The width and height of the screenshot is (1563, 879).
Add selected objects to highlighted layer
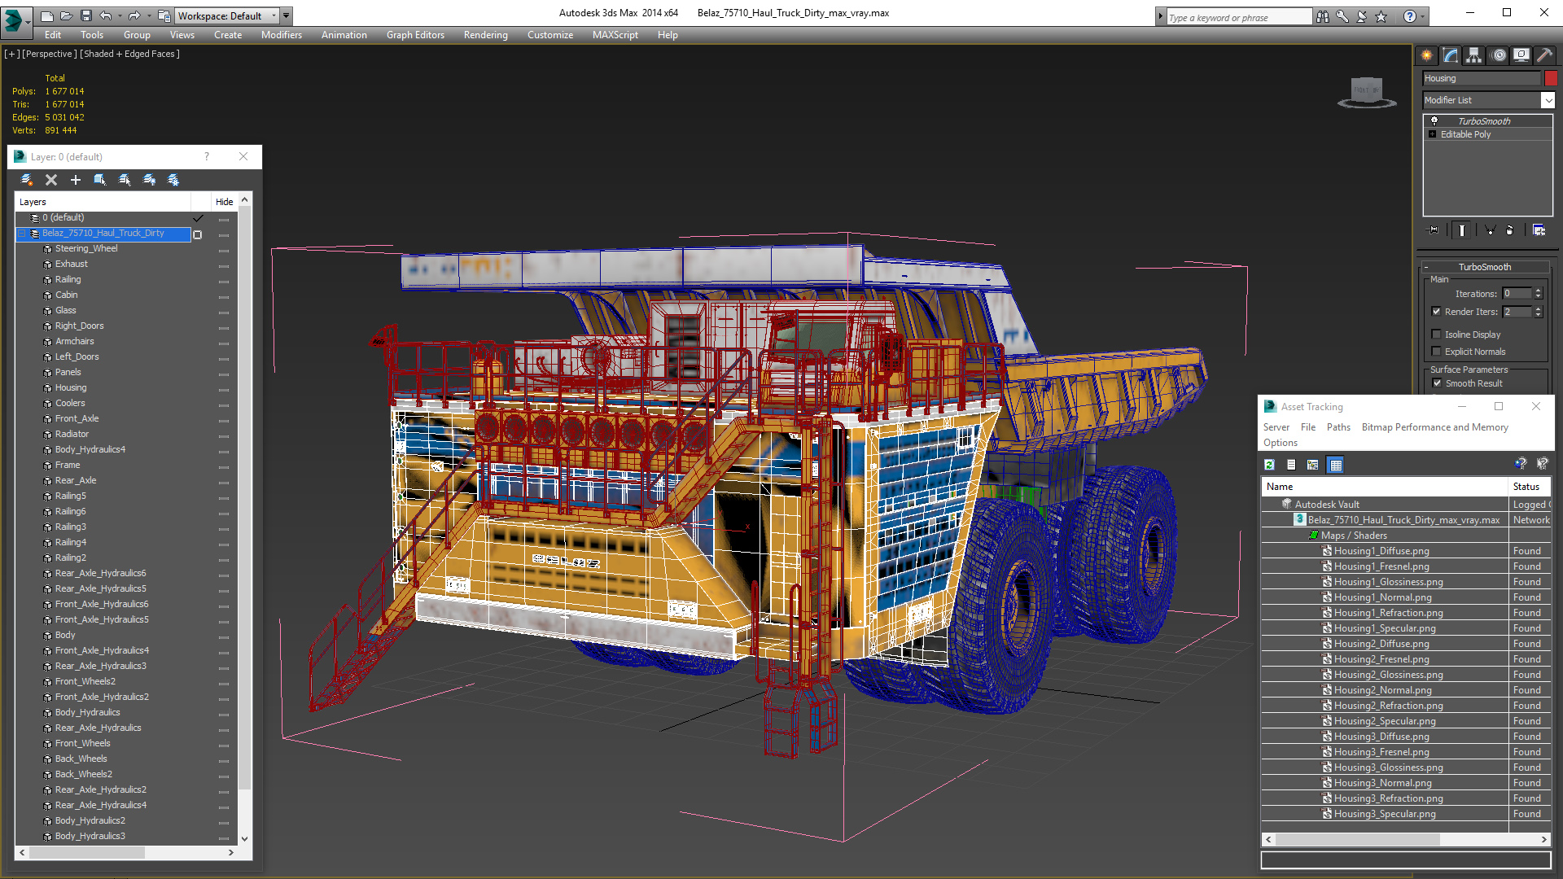point(76,180)
